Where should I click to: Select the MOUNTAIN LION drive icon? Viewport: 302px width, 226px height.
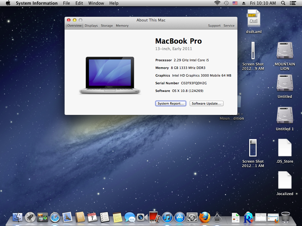[x=285, y=51]
